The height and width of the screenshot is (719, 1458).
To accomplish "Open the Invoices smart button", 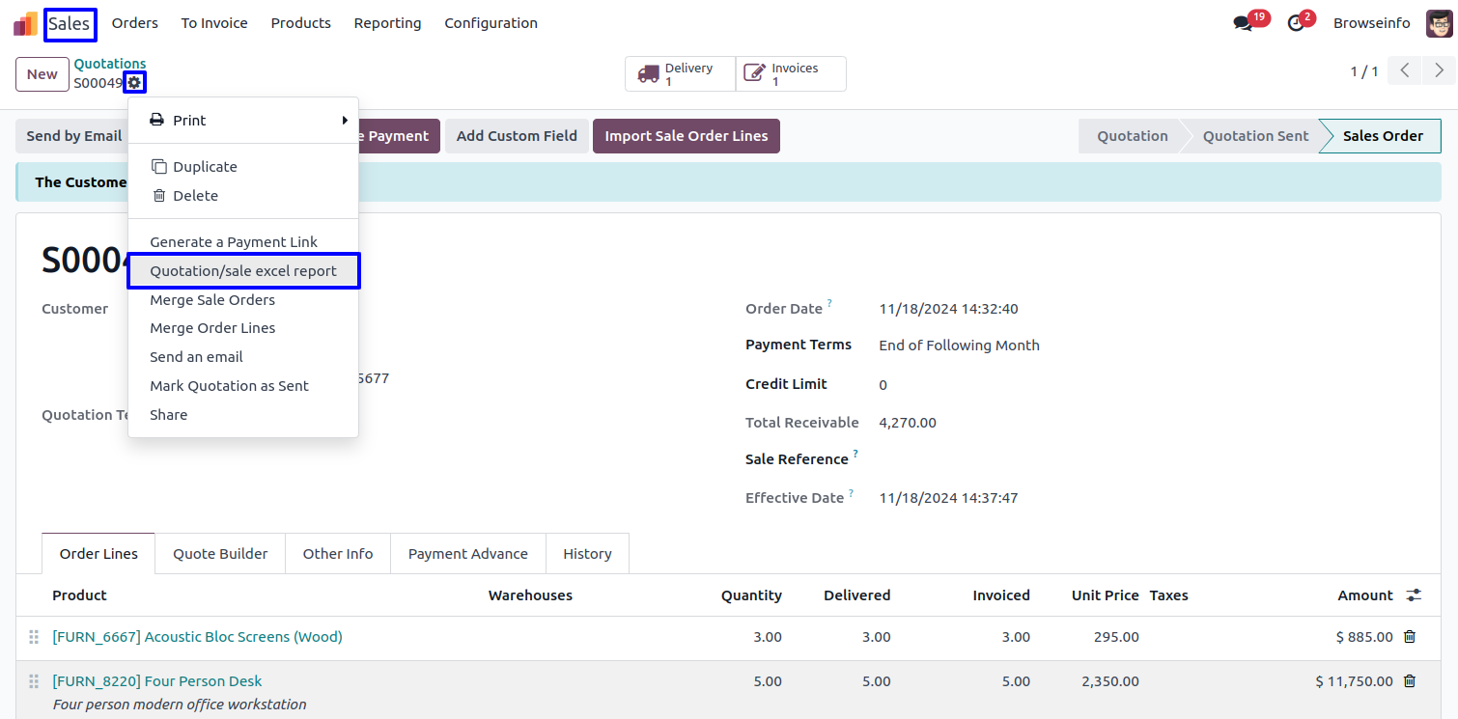I will [x=791, y=74].
